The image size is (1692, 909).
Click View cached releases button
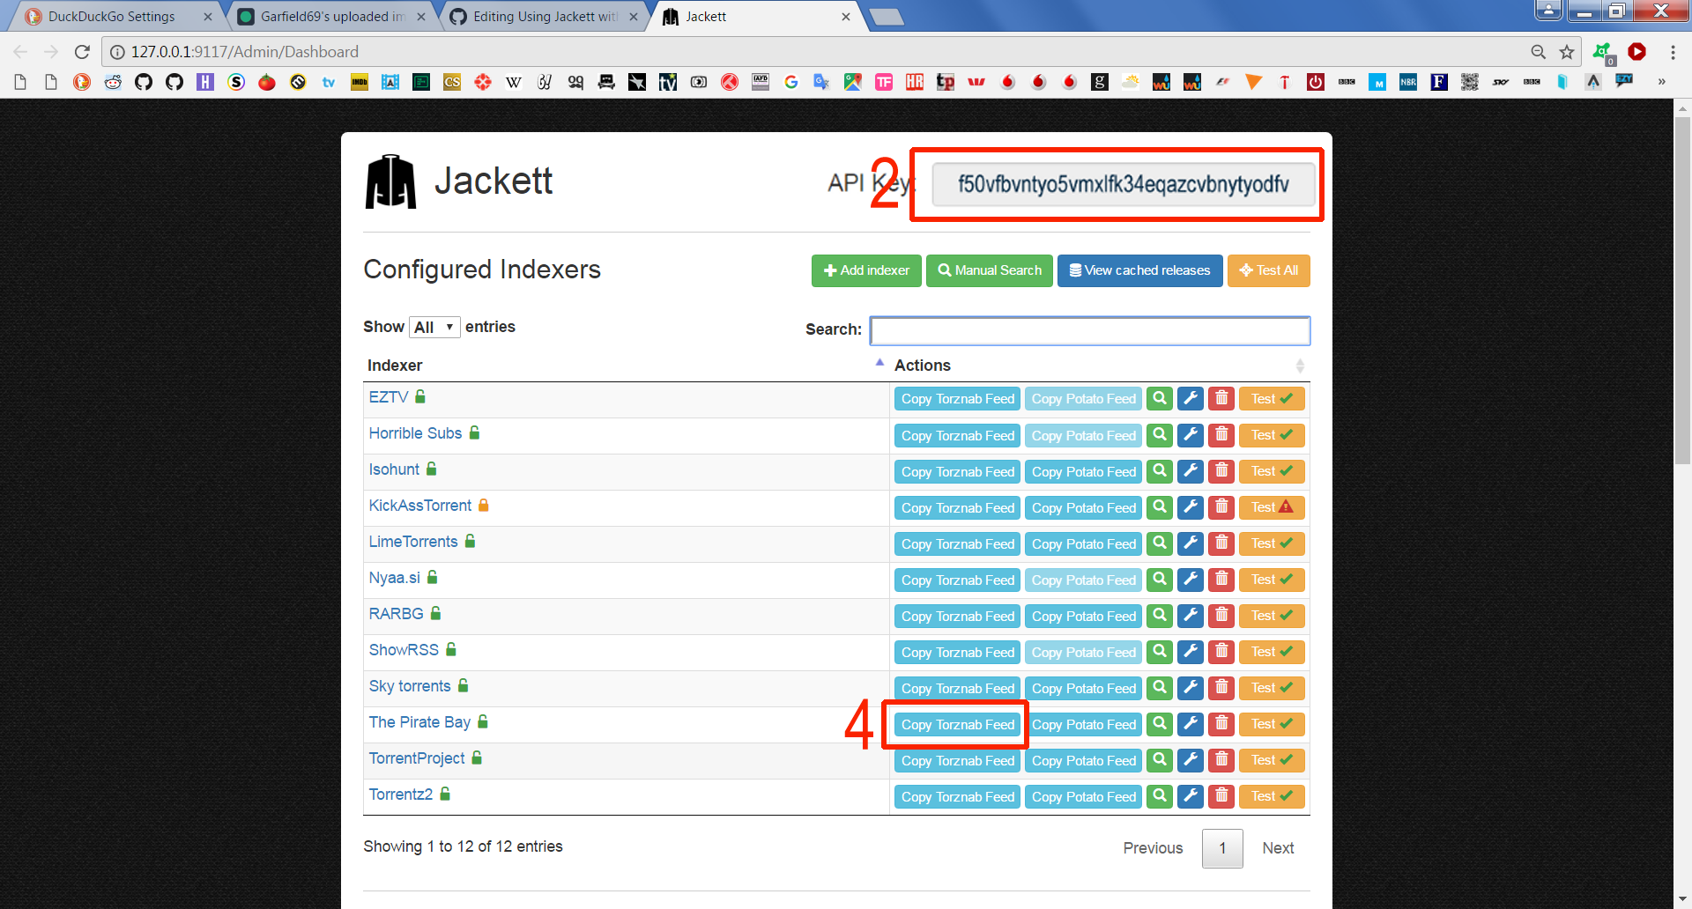[x=1139, y=270]
